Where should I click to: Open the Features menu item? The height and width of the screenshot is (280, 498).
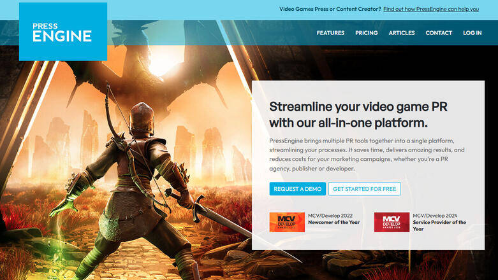330,33
